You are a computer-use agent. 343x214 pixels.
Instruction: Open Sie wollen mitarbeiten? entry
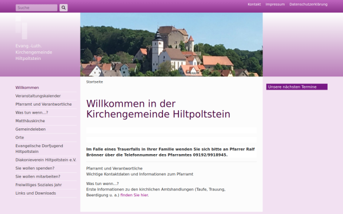coord(38,176)
